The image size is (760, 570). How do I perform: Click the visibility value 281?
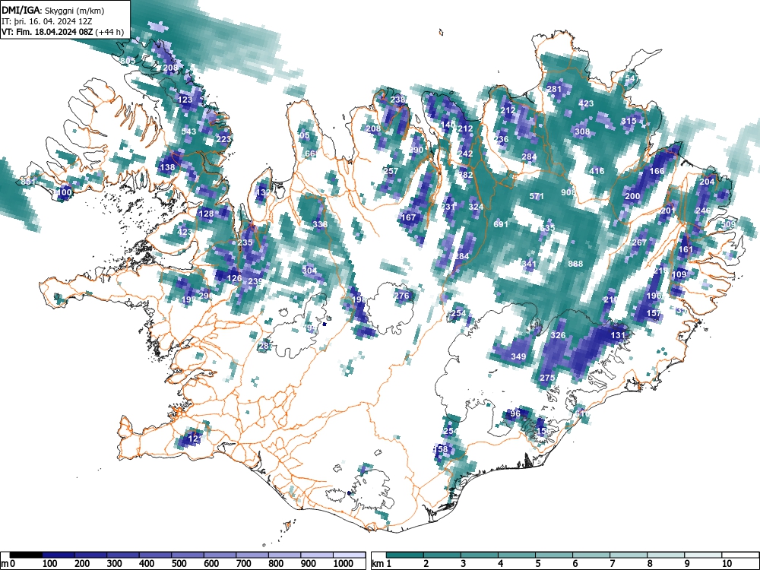pyautogui.click(x=554, y=89)
